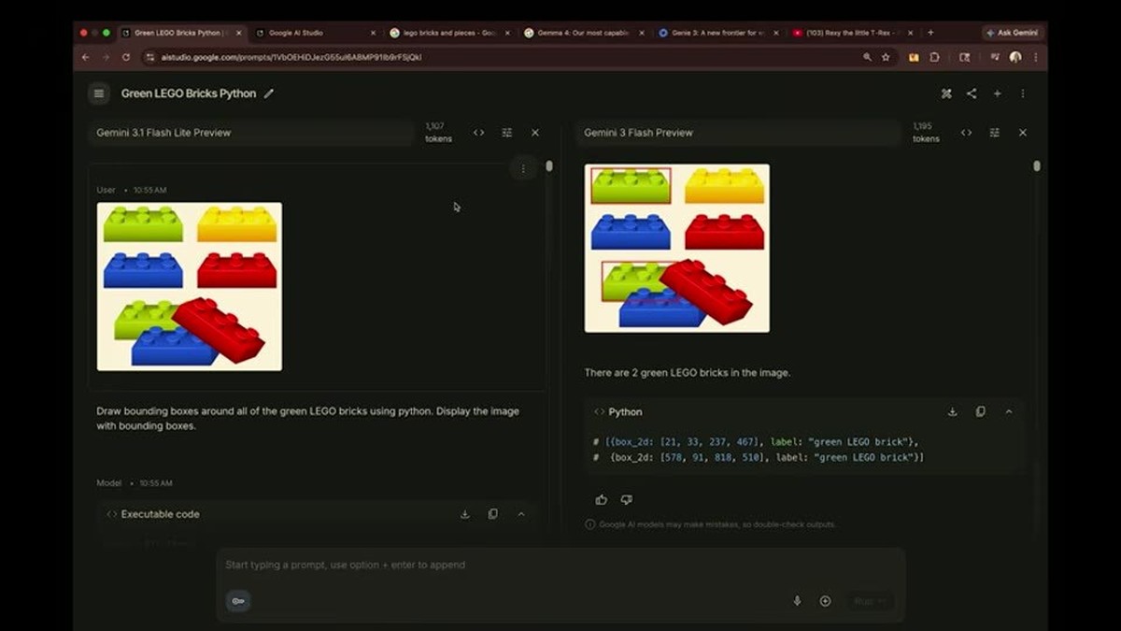
Task: Add media with the plus circle icon
Action: tap(825, 601)
